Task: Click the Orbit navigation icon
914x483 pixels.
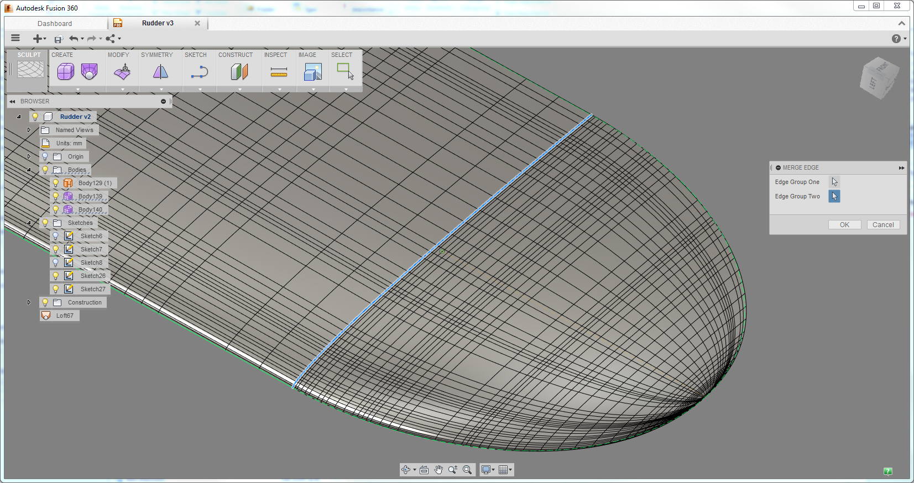Action: [406, 470]
